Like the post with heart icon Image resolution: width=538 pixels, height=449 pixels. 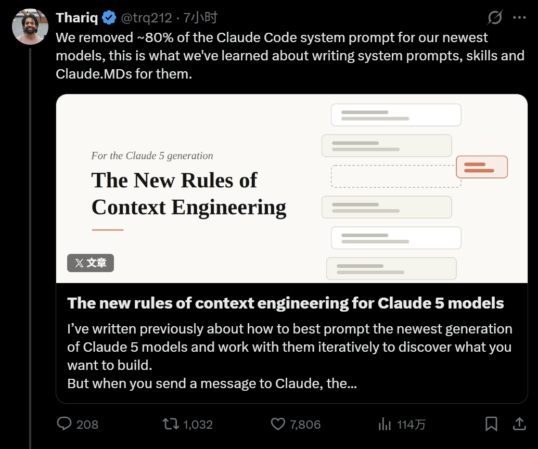pyautogui.click(x=278, y=424)
